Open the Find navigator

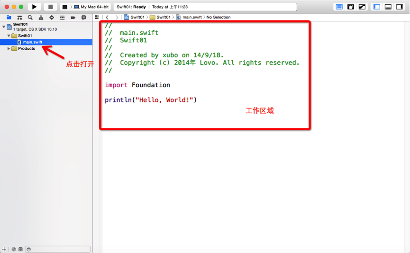coord(30,18)
